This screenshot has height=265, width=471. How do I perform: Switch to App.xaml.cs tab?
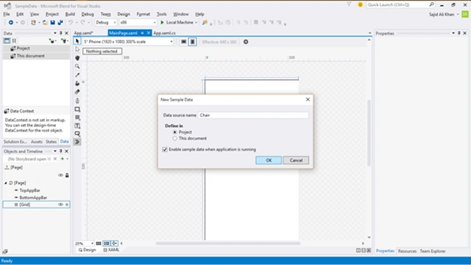click(x=164, y=33)
